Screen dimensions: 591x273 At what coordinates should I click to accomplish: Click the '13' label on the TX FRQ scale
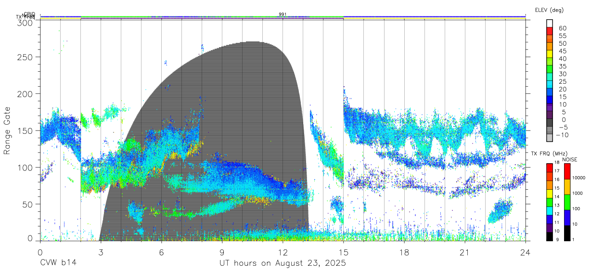557,205
